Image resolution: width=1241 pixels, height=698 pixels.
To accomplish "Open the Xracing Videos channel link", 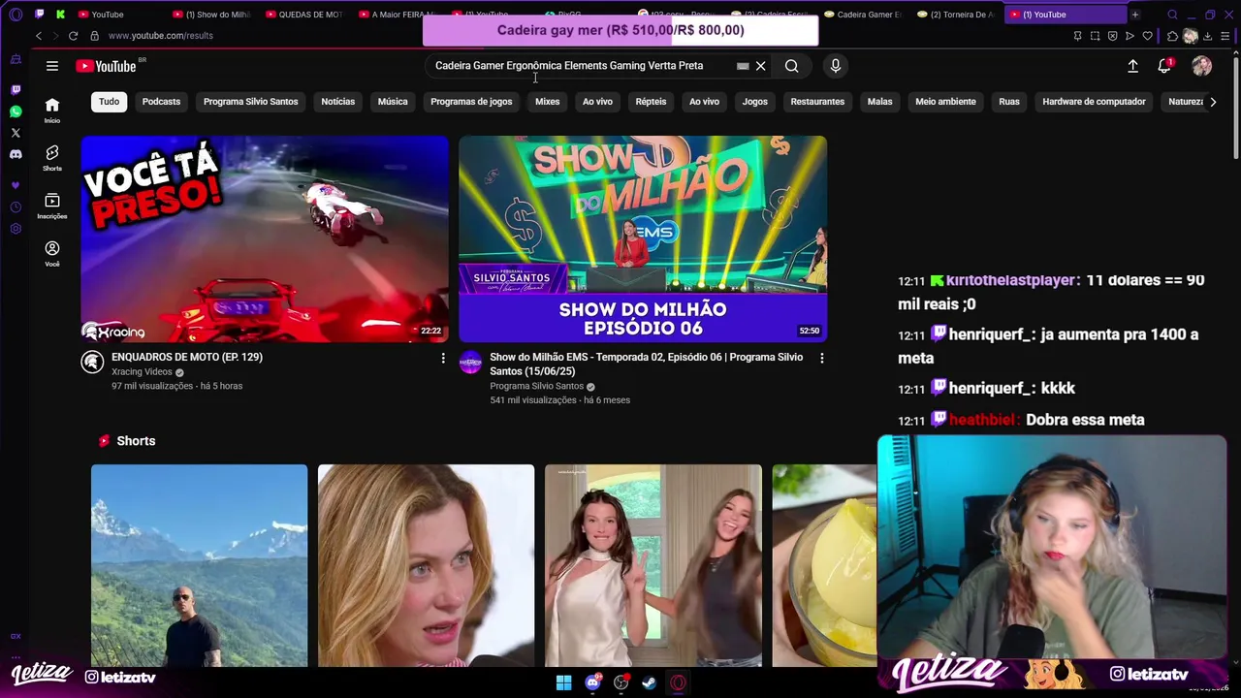I will (142, 371).
